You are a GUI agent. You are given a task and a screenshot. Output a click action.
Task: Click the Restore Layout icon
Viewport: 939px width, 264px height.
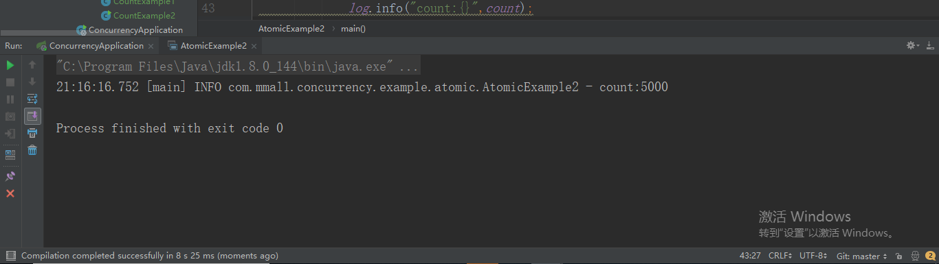pyautogui.click(x=10, y=154)
